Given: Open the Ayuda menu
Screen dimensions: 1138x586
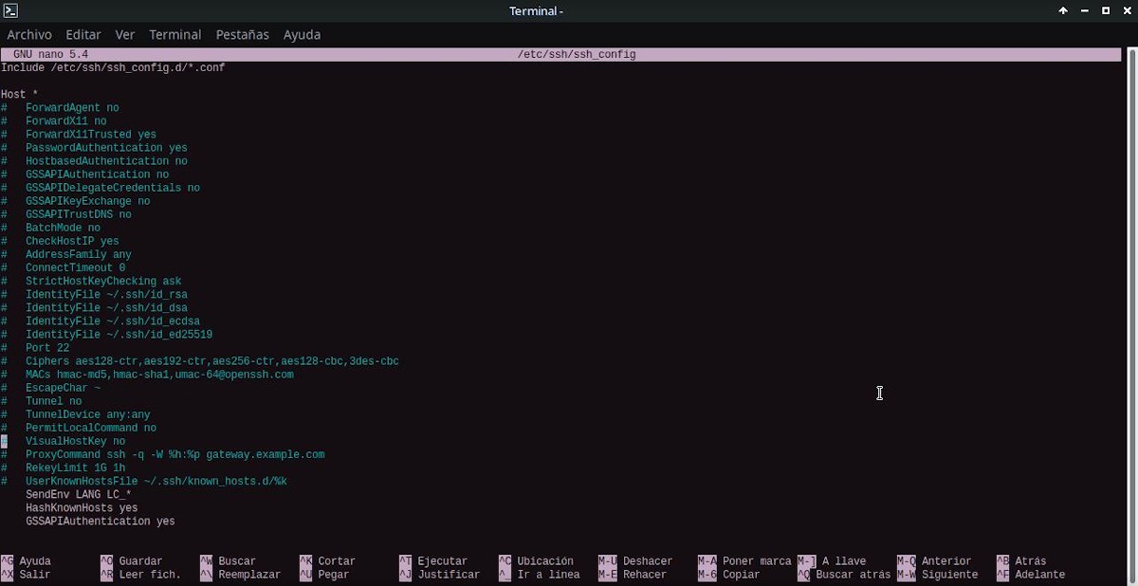Looking at the screenshot, I should (302, 34).
